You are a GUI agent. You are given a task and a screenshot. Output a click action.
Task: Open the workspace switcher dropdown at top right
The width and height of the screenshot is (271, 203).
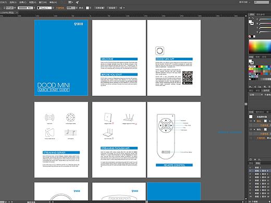(x=244, y=2)
